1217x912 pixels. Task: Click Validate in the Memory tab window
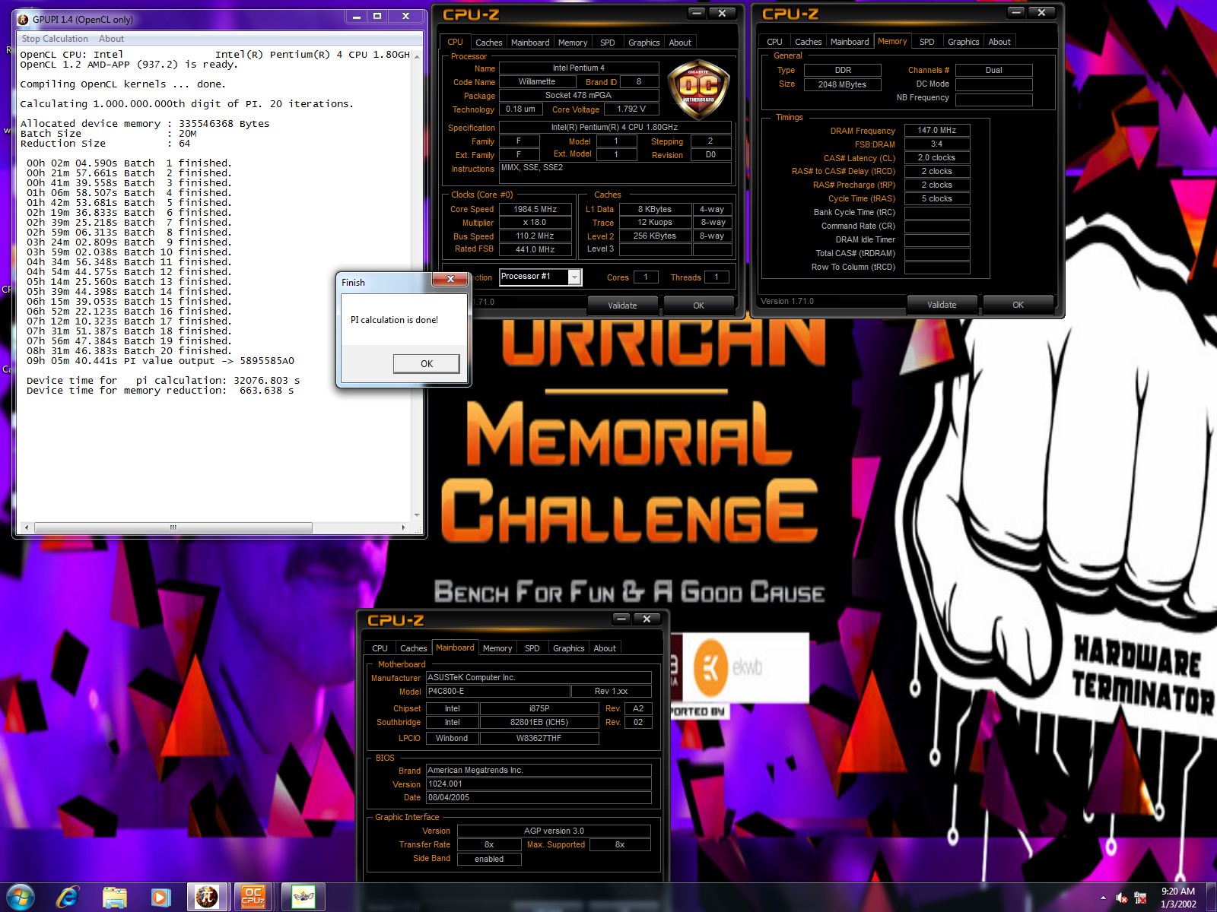coord(942,305)
